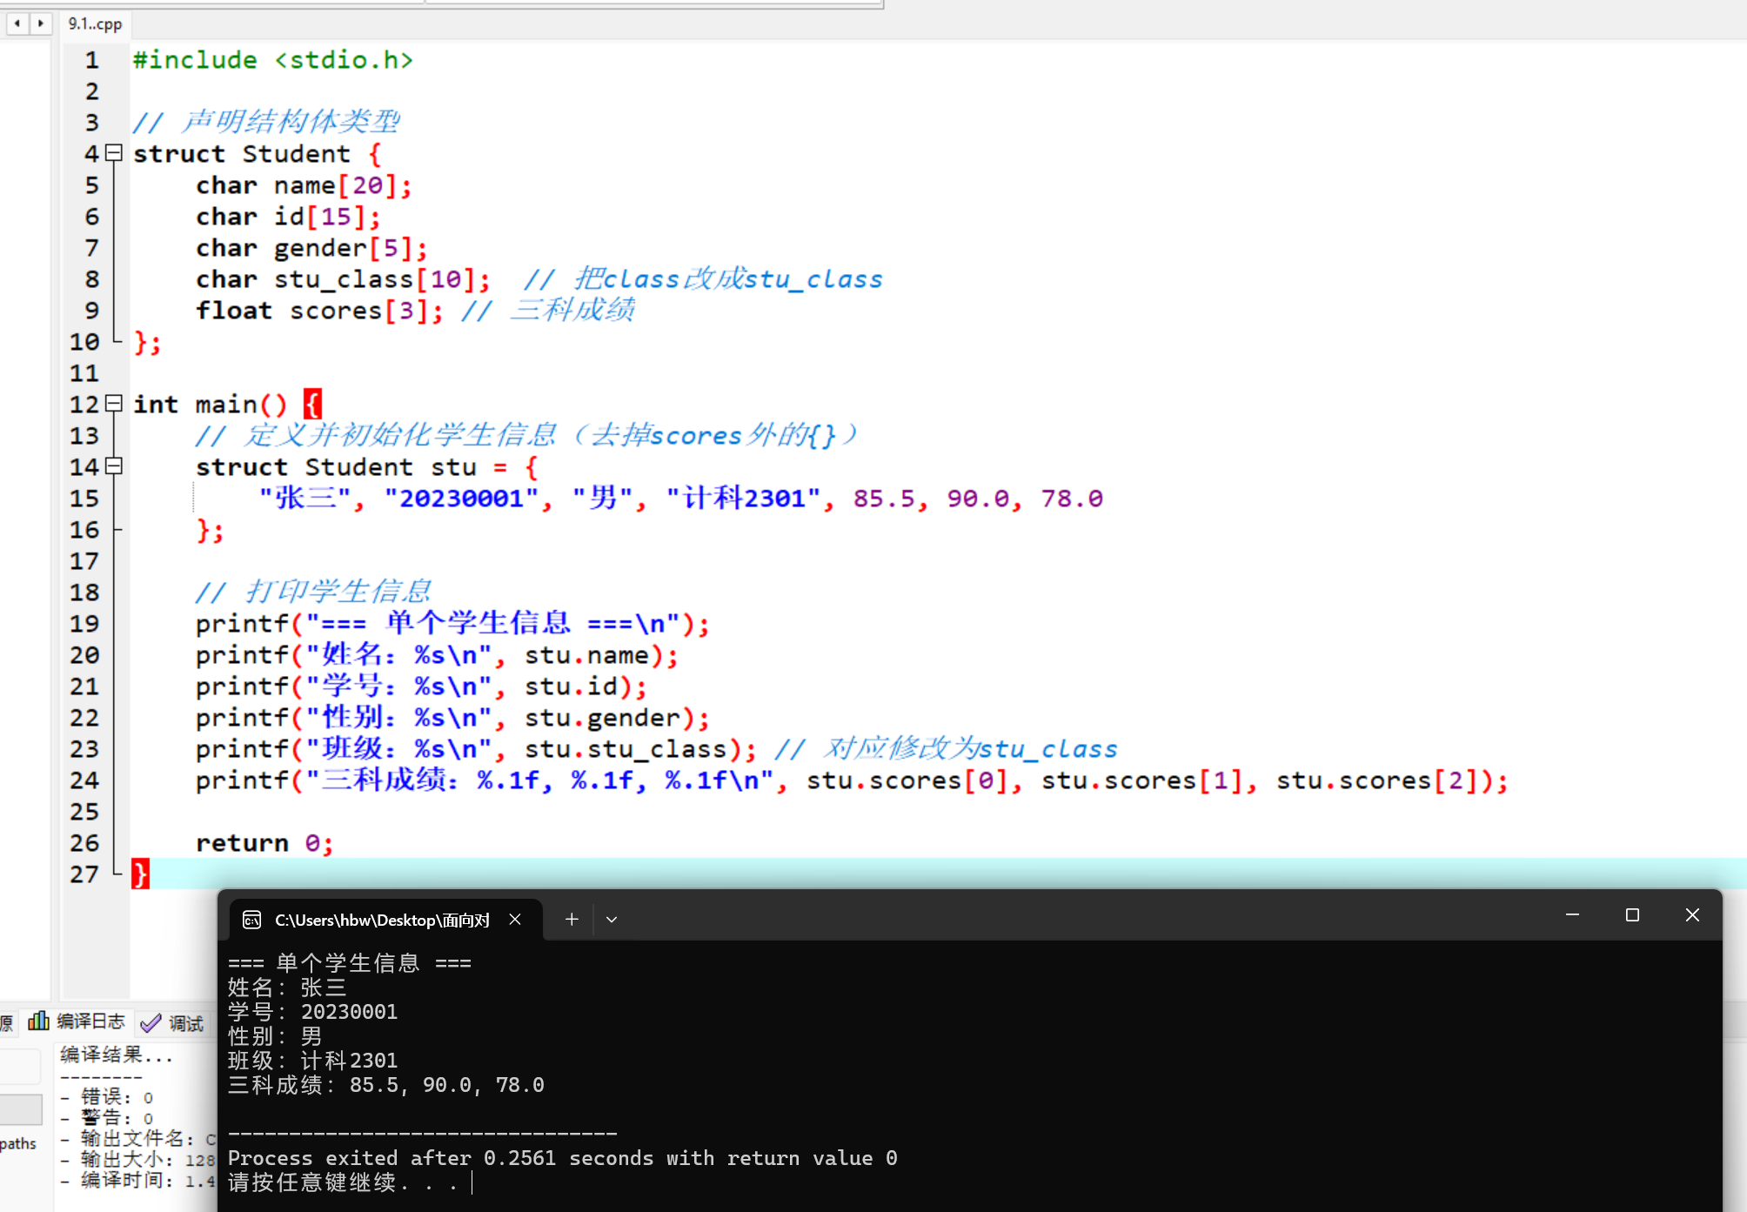Click the compile log bar-chart icon

[38, 1021]
